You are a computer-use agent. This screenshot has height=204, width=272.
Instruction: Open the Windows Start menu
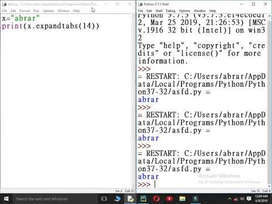(6, 199)
